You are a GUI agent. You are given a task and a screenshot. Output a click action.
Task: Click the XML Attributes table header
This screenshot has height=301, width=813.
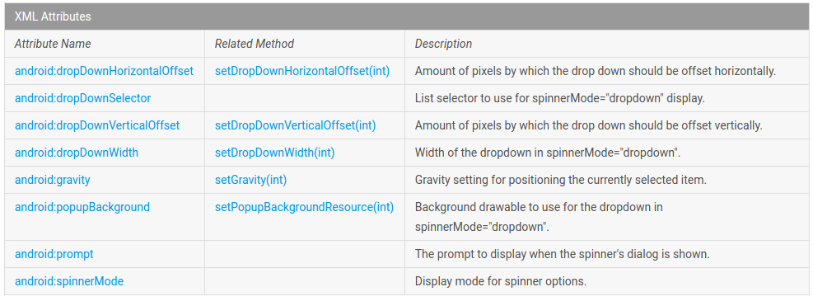[407, 16]
